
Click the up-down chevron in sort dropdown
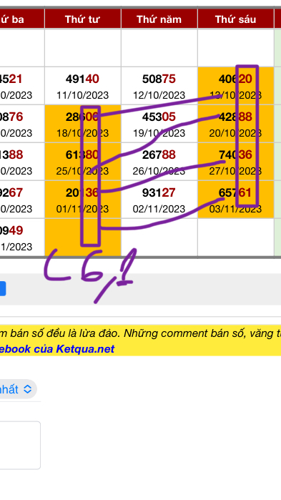pyautogui.click(x=28, y=389)
